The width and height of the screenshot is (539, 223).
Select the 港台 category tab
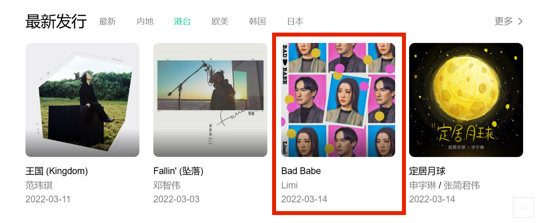182,21
